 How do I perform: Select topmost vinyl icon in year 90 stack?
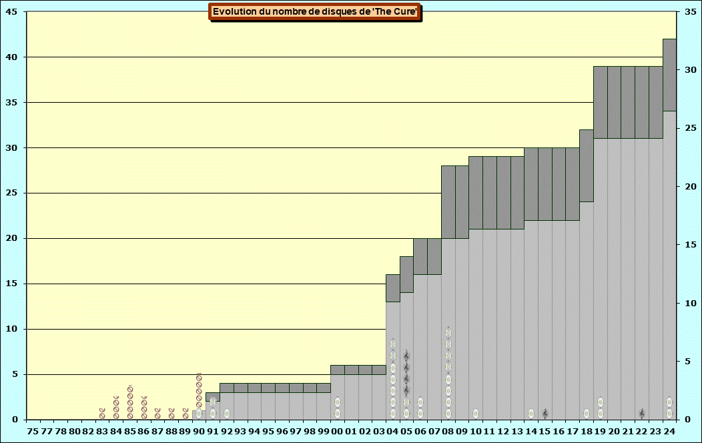coord(199,377)
